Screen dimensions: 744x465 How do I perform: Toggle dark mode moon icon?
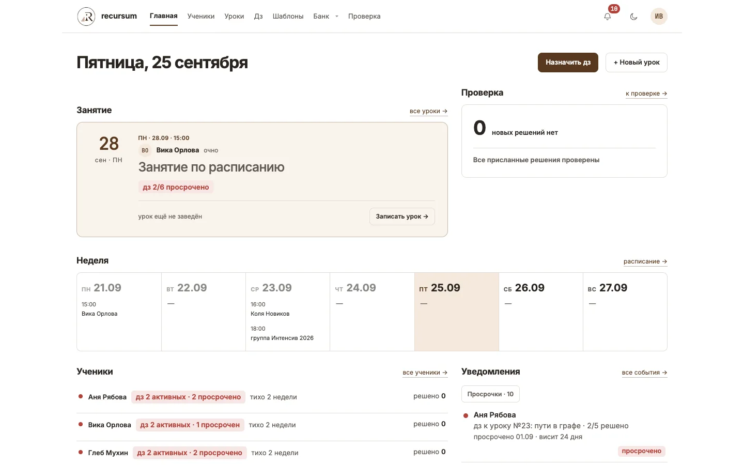[x=633, y=17]
